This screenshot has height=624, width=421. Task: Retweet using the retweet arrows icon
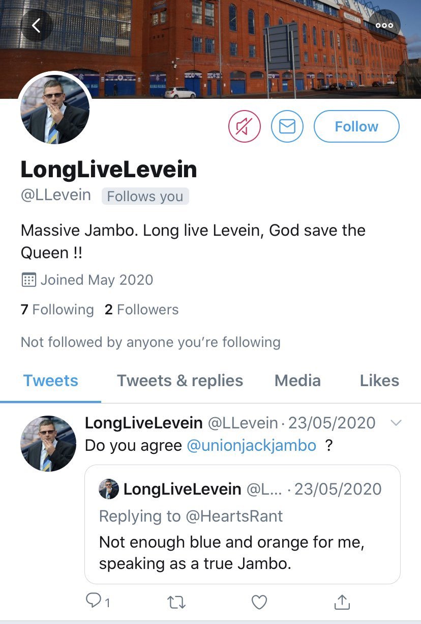(x=176, y=602)
